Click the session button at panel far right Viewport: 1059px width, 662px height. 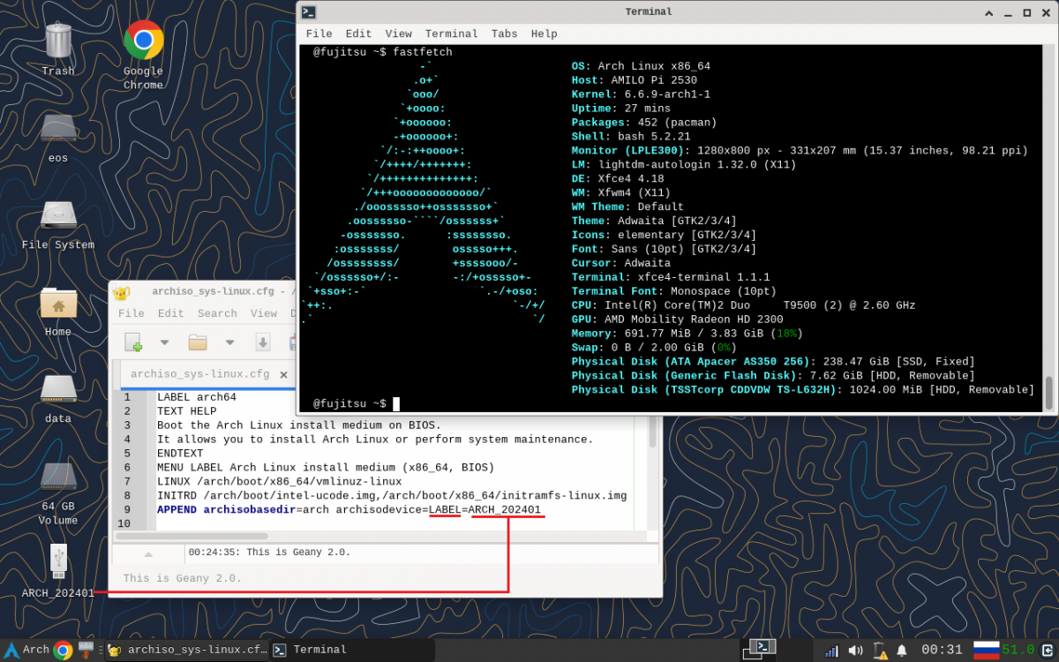click(1047, 651)
